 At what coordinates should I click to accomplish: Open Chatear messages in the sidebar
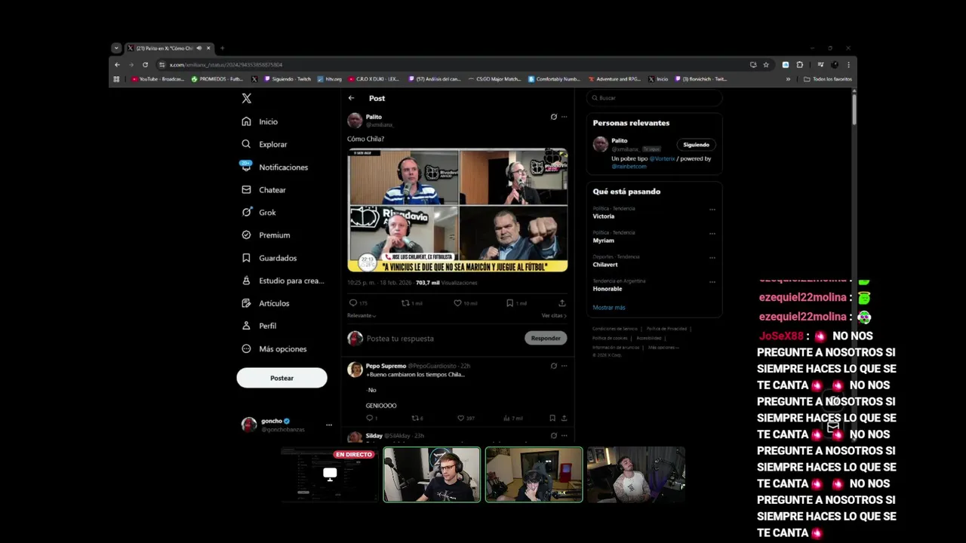point(263,190)
